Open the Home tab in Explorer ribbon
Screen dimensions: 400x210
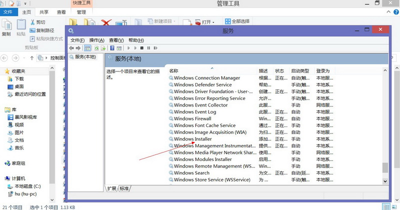26,12
